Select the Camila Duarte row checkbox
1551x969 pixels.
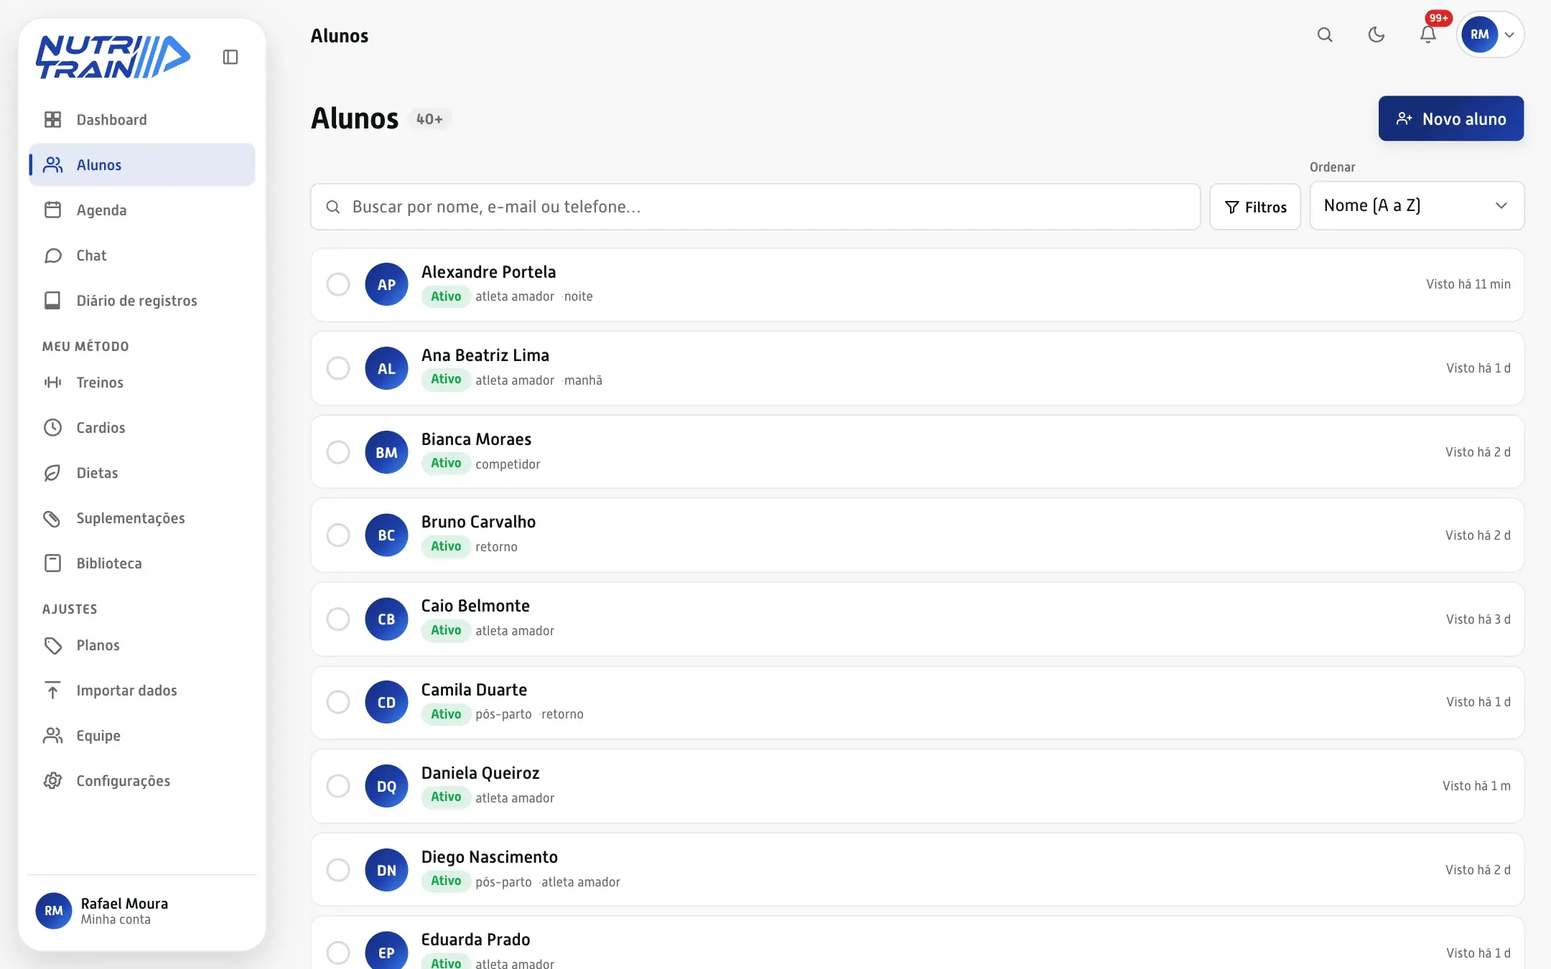click(338, 702)
